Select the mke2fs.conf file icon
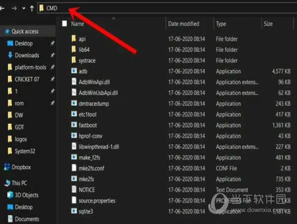 click(74, 168)
